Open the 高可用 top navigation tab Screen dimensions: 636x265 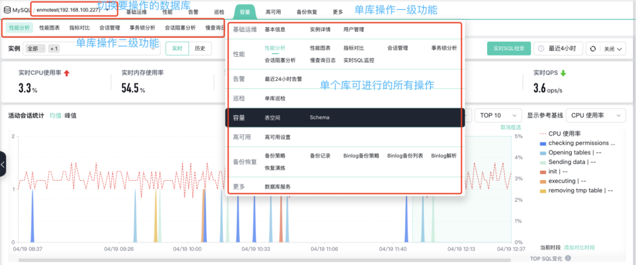click(x=273, y=11)
